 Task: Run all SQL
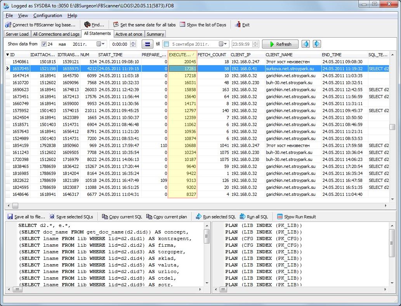[x=254, y=216]
